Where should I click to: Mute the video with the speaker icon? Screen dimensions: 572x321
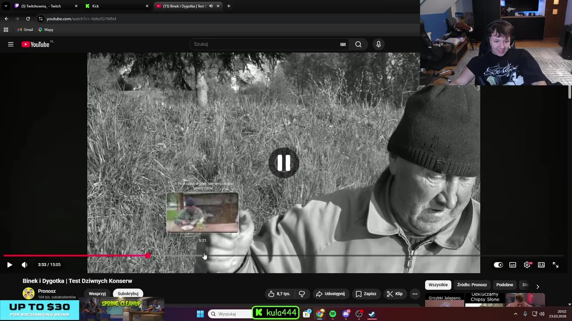pyautogui.click(x=25, y=265)
